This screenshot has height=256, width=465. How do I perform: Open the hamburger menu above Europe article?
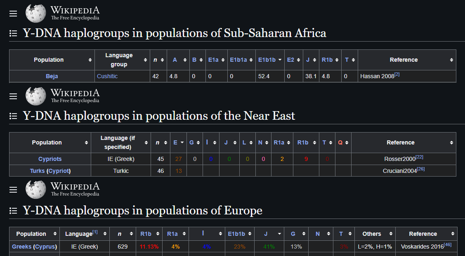click(13, 190)
